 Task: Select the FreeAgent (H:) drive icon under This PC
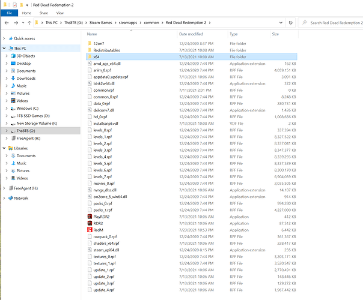(x=13, y=138)
